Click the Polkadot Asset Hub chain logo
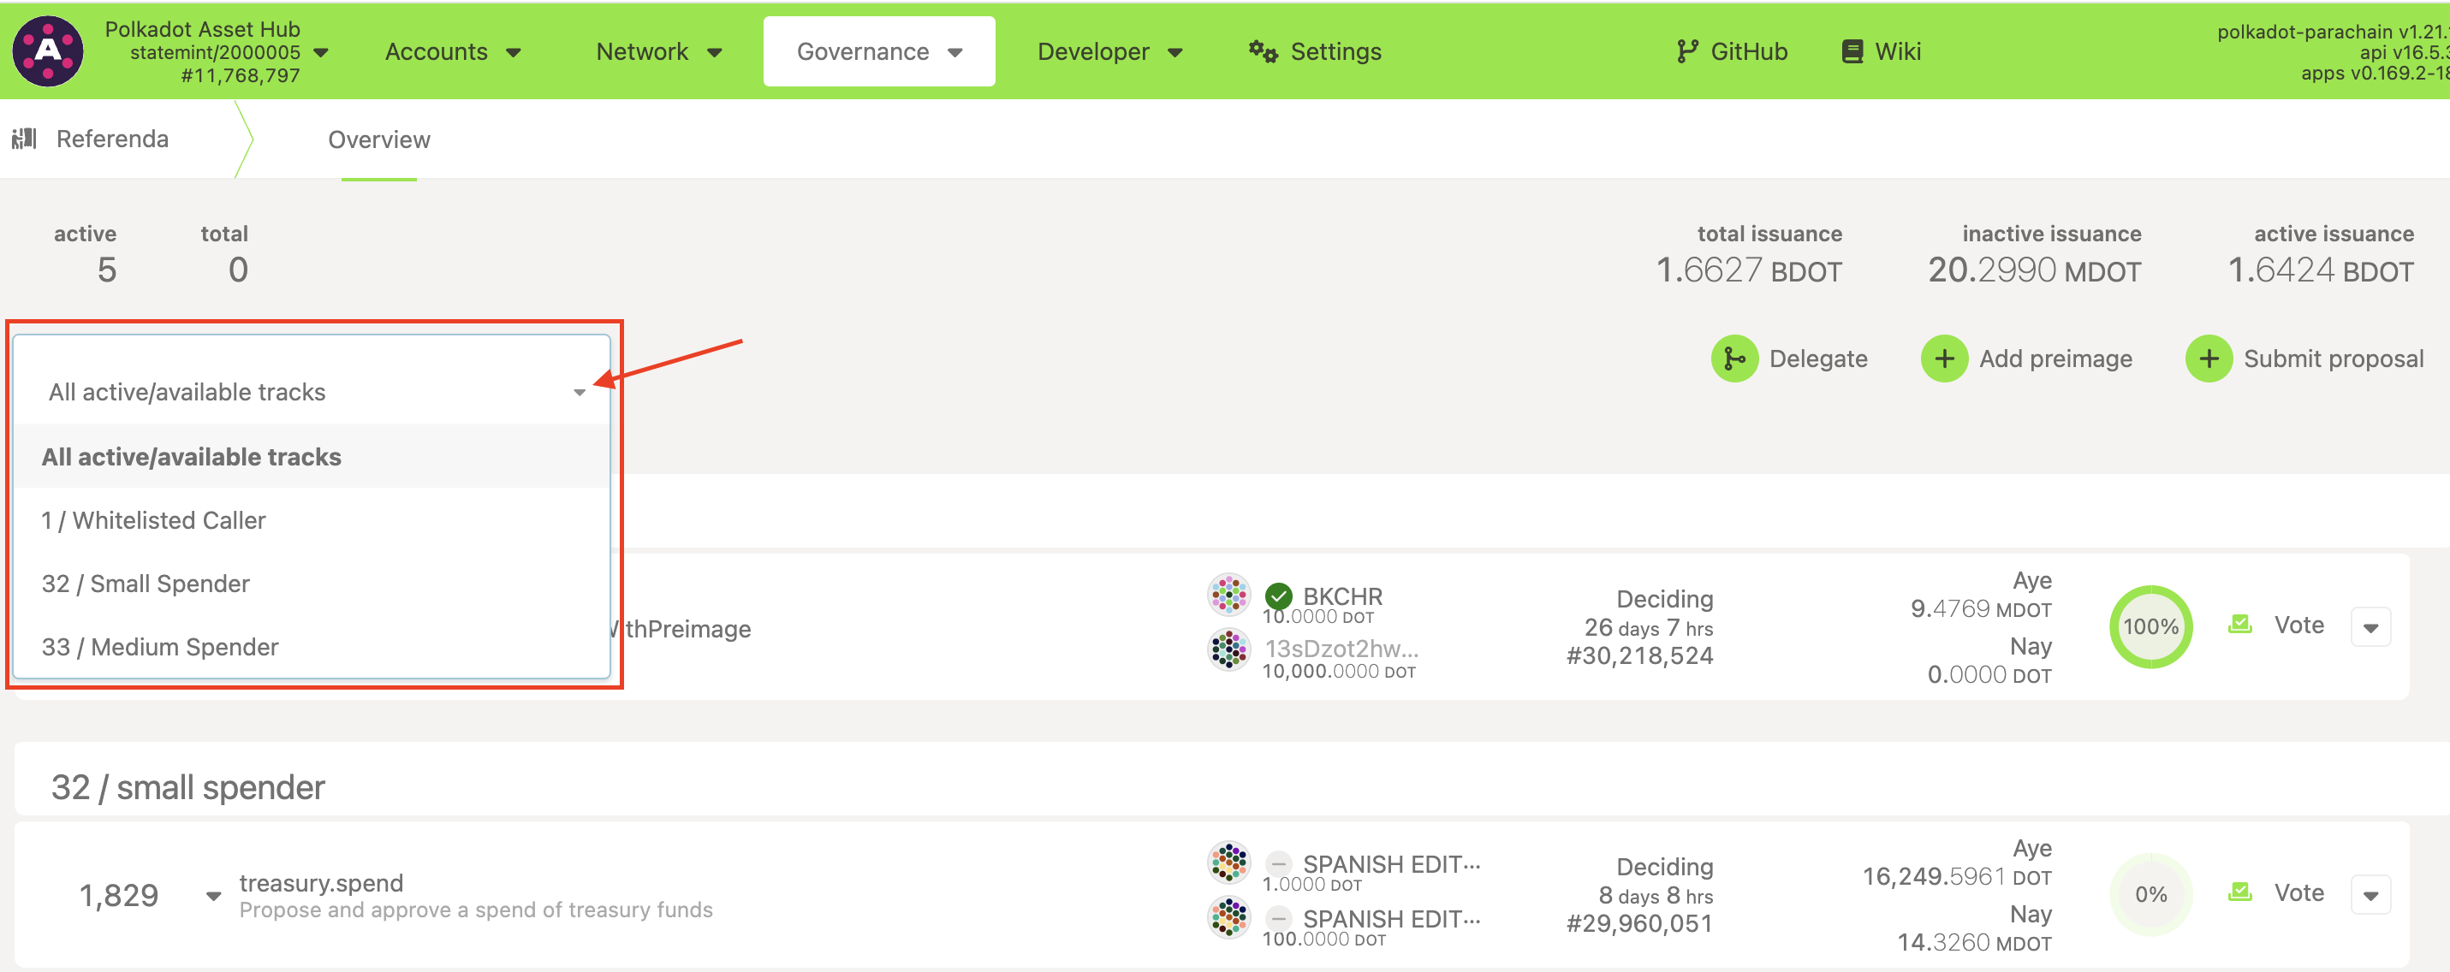The width and height of the screenshot is (2450, 972). 48,51
